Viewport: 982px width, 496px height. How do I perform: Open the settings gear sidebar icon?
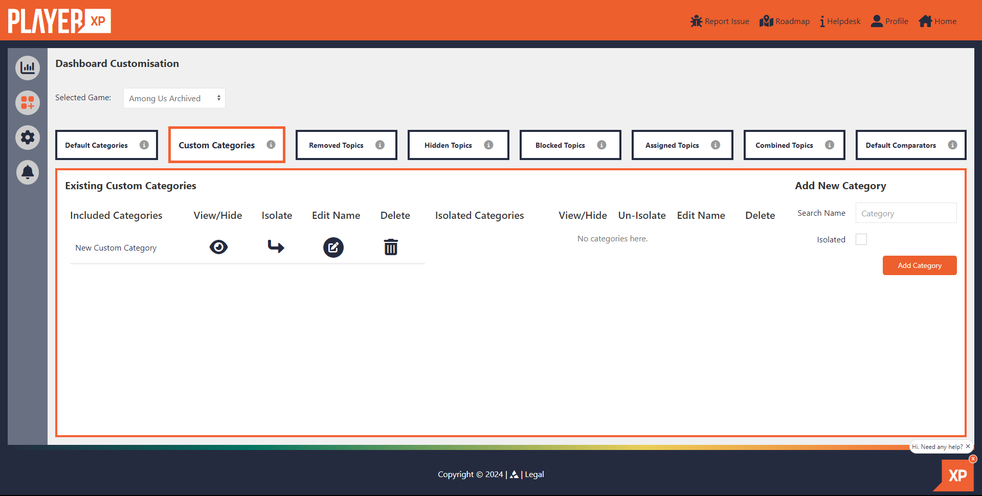pyautogui.click(x=28, y=137)
